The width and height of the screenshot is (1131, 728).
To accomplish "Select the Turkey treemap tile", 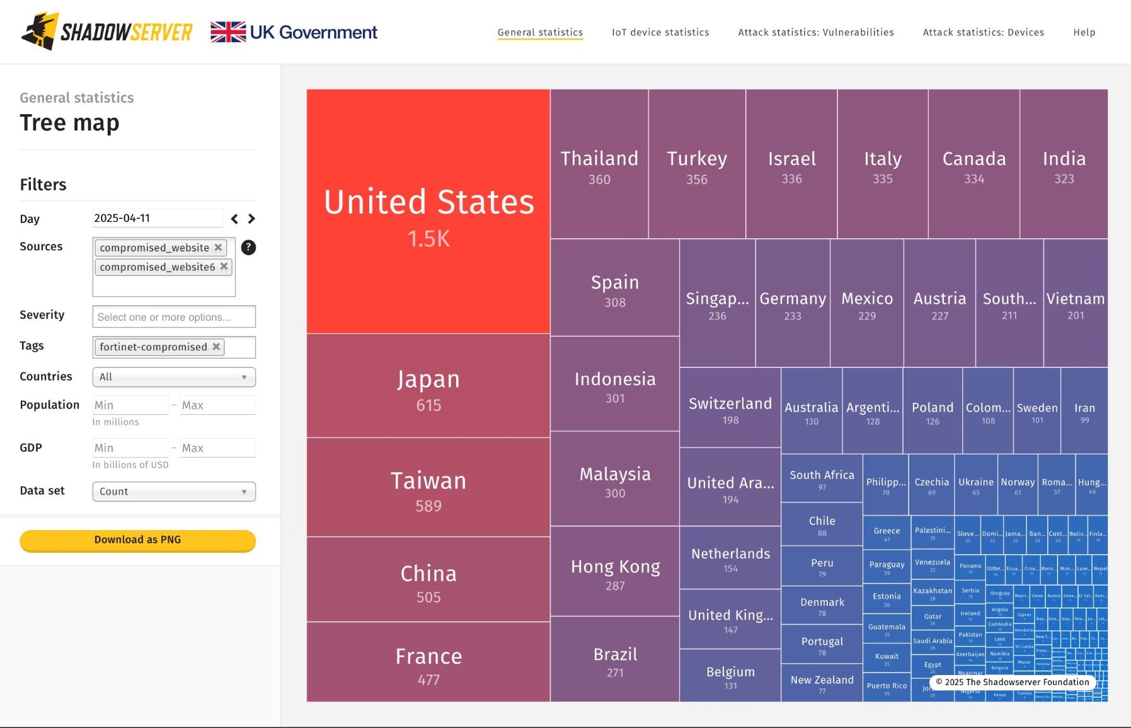I will pos(697,164).
